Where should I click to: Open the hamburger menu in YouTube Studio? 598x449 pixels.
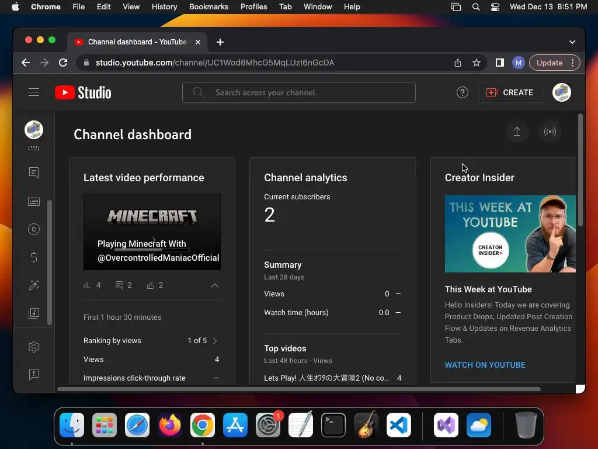pyautogui.click(x=33, y=92)
